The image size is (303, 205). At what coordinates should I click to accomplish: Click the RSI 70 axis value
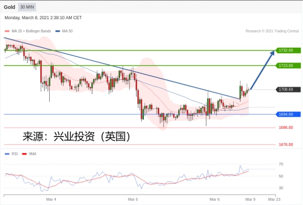point(281,164)
